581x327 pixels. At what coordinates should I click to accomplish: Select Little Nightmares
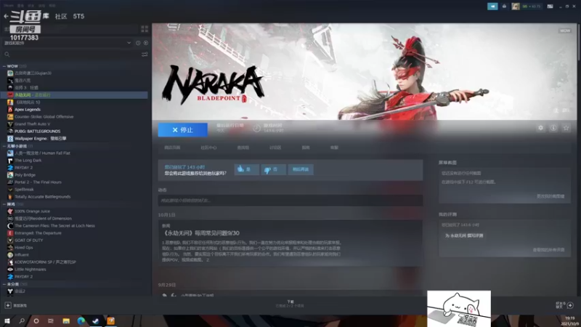(30, 269)
